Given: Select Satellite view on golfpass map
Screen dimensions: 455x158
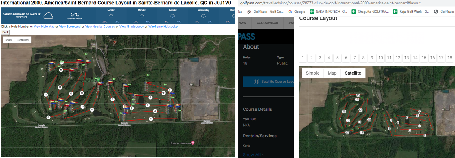Looking at the screenshot, I should pos(353,73).
